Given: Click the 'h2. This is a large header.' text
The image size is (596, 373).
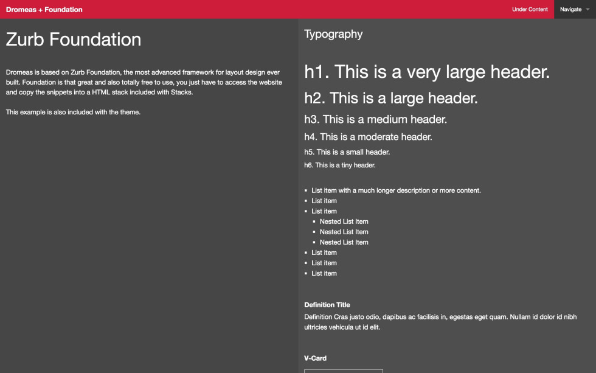Looking at the screenshot, I should (x=390, y=98).
